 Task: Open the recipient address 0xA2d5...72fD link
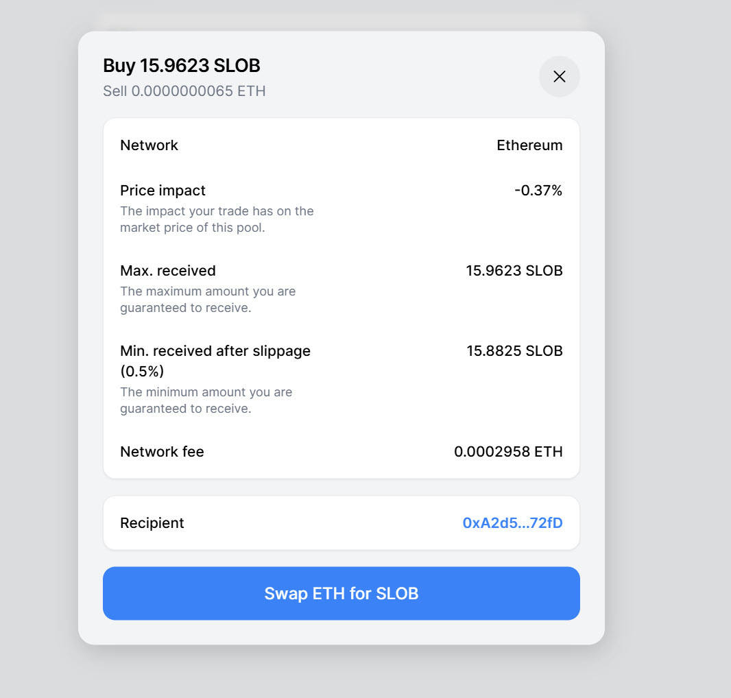coord(512,522)
